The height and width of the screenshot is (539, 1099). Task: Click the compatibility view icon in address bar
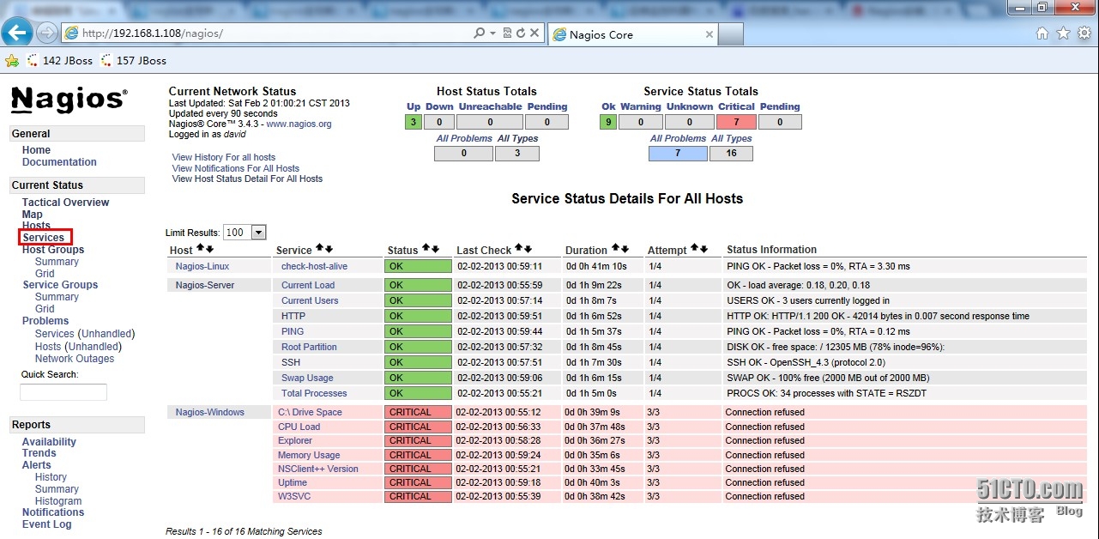pyautogui.click(x=507, y=33)
